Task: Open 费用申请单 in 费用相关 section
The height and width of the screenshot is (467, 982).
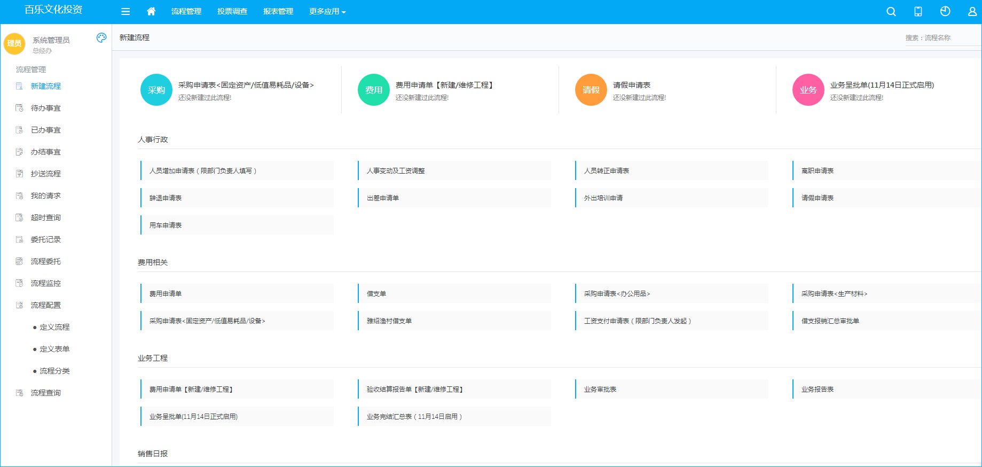Action: (237, 293)
